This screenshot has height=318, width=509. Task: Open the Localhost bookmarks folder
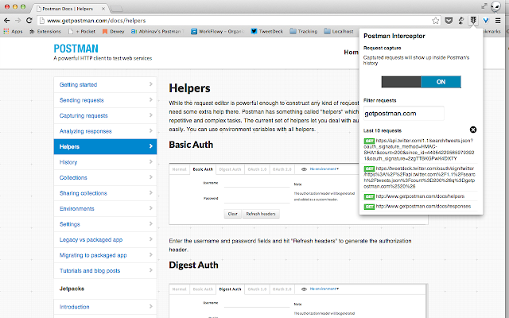339,32
